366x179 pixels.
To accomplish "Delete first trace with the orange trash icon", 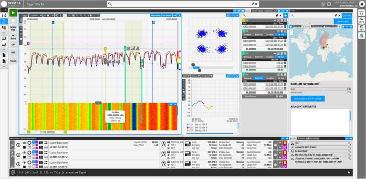I will (285, 143).
